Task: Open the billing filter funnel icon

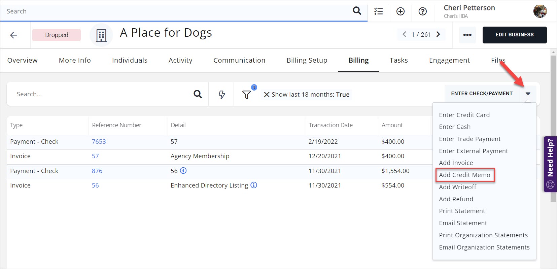Action: point(246,95)
